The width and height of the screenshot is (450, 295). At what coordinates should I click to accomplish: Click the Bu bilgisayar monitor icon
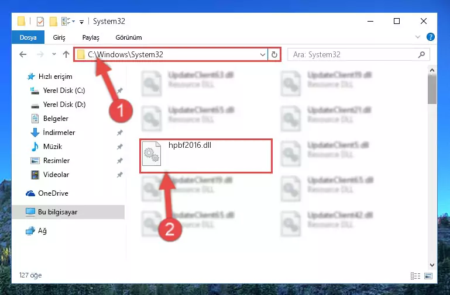(30, 212)
